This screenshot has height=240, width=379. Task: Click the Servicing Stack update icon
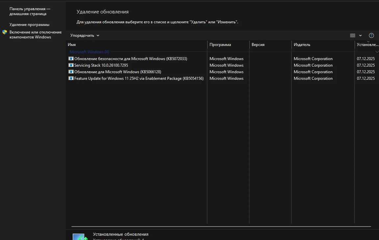pos(71,65)
